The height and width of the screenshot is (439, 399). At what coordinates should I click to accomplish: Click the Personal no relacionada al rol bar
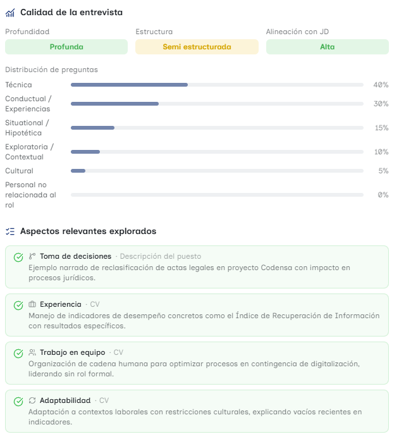217,195
